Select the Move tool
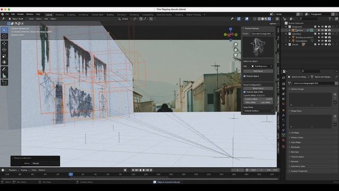 [4, 44]
